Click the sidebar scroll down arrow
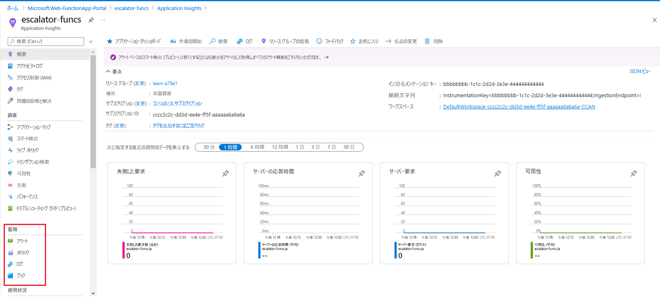 tap(93, 293)
